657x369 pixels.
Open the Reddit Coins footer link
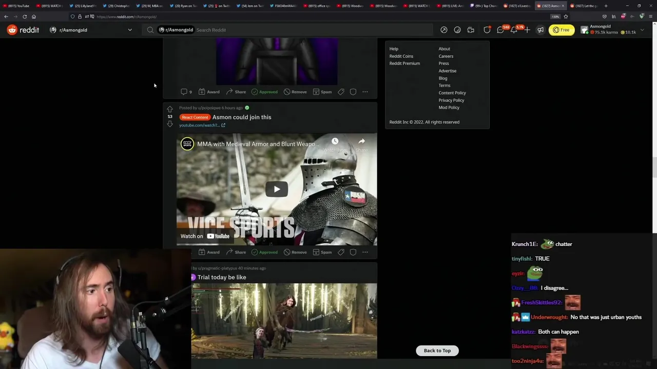(x=401, y=56)
